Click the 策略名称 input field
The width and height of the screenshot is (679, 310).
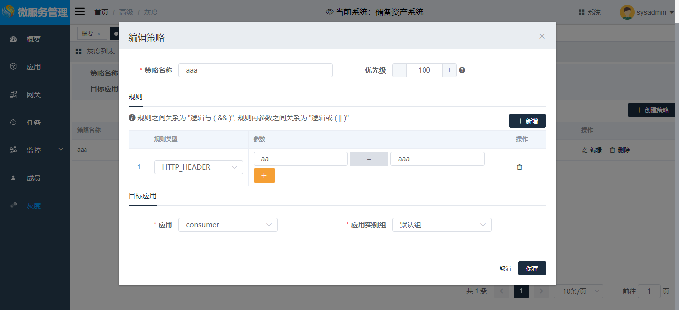click(x=255, y=70)
